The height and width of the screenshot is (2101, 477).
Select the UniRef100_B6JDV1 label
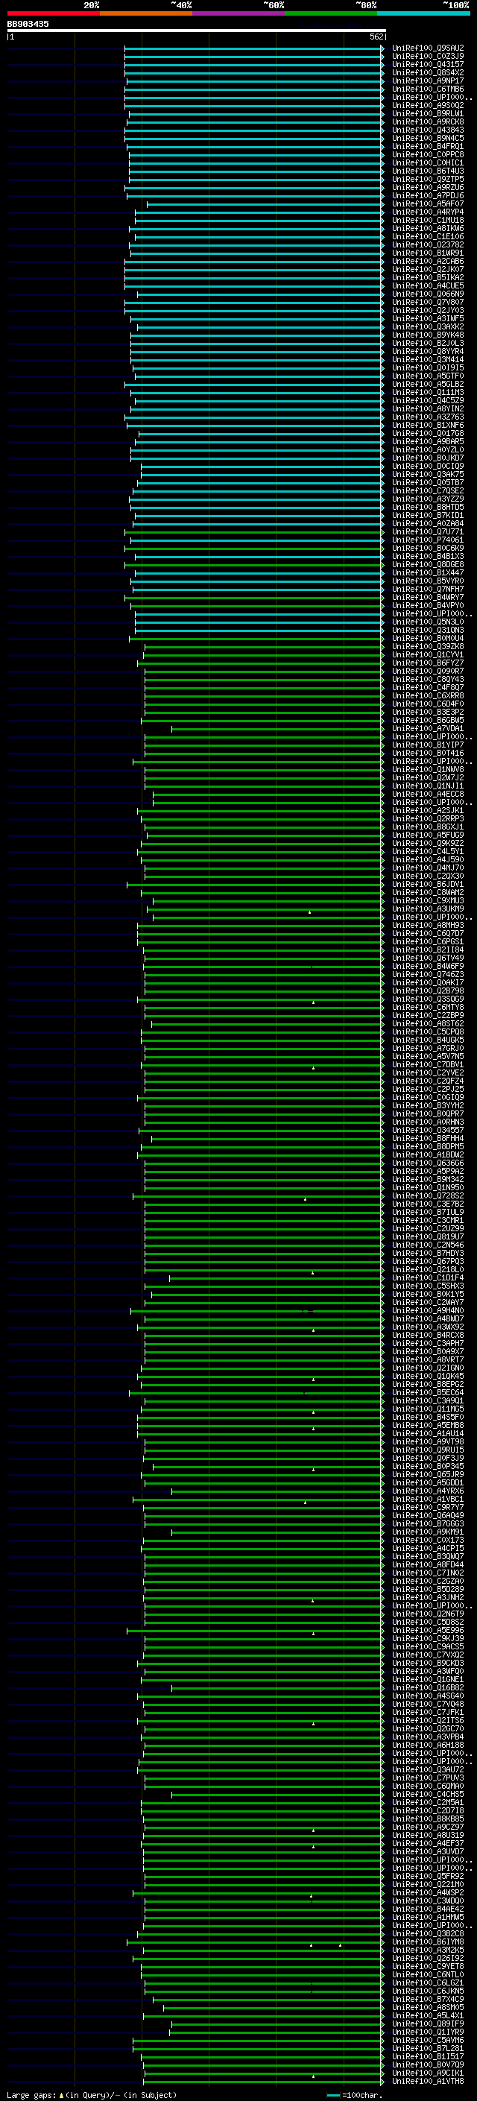coord(428,884)
